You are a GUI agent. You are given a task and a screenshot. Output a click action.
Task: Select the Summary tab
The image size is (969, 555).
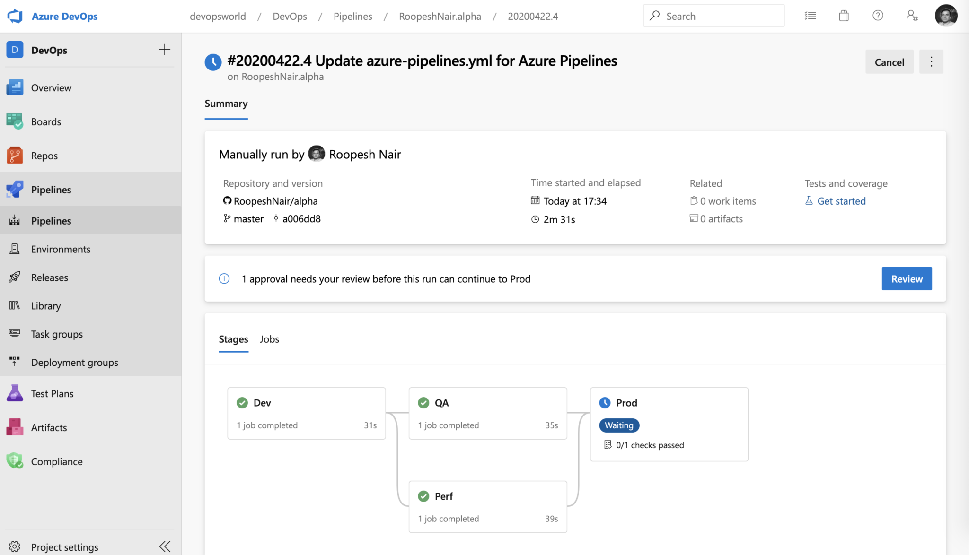pyautogui.click(x=226, y=104)
